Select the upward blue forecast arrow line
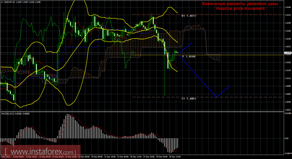The width and height of the screenshot is (292, 159). [186, 48]
